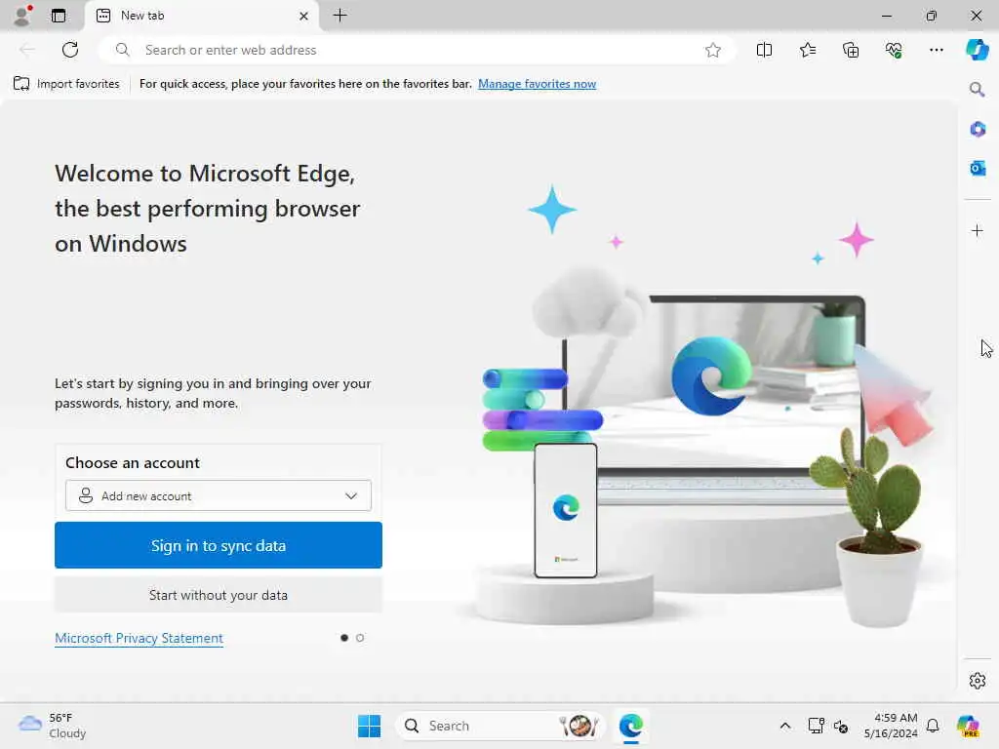Open the network display tray icon
The height and width of the screenshot is (749, 999).
click(817, 726)
